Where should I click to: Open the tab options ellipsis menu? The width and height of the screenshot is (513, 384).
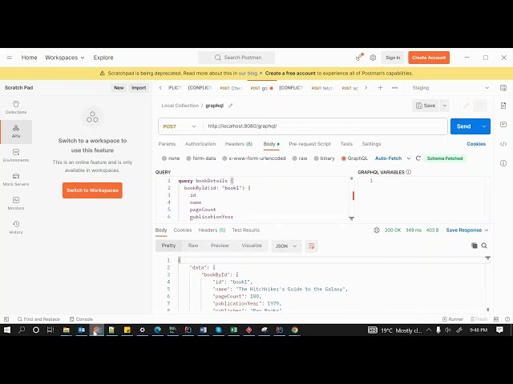pyautogui.click(x=395, y=87)
